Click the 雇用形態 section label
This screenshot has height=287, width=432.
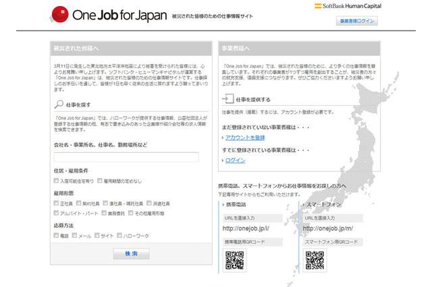[63, 193]
